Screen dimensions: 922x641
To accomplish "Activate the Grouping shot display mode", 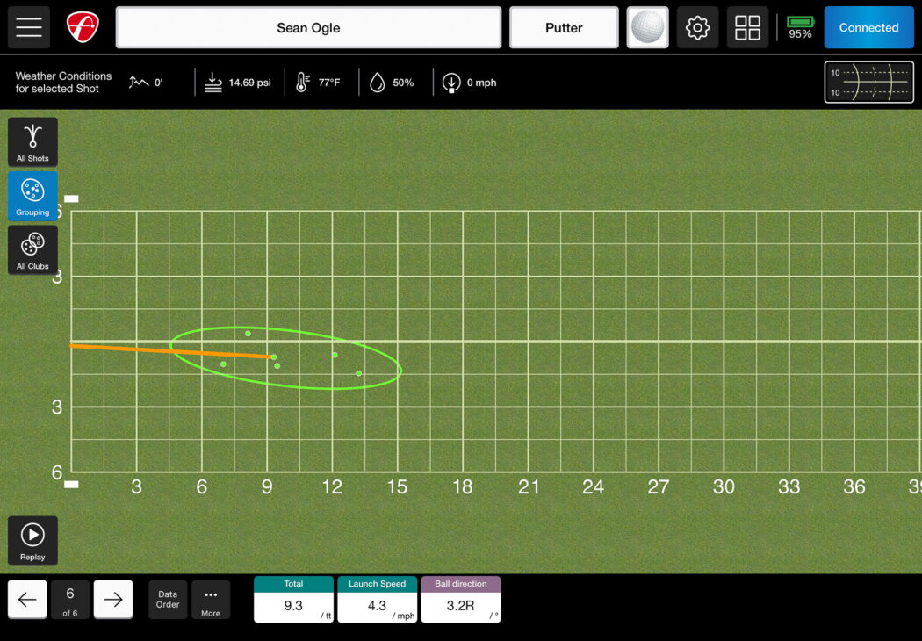I will tap(32, 196).
